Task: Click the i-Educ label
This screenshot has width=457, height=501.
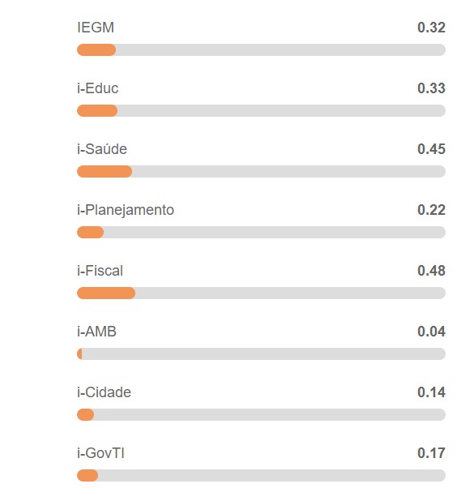Action: point(97,88)
